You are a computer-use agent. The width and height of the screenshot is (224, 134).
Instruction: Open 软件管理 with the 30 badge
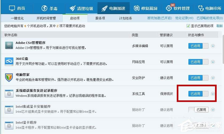click(x=178, y=9)
